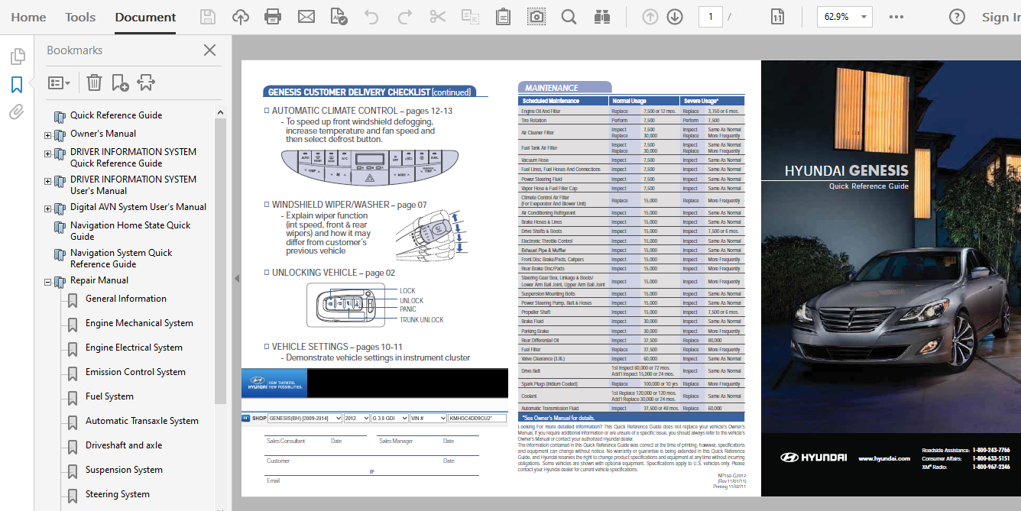Go to the next page with the down arrow
Image resolution: width=1021 pixels, height=511 pixels.
pyautogui.click(x=674, y=17)
